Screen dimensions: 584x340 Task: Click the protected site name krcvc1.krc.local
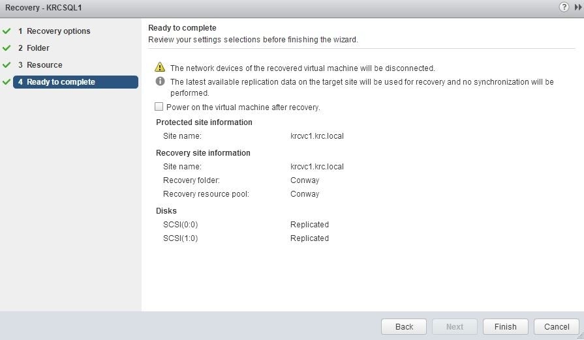pyautogui.click(x=317, y=136)
